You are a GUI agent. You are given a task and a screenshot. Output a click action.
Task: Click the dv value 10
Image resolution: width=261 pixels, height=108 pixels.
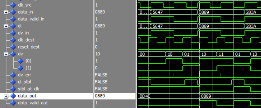coord(97,54)
